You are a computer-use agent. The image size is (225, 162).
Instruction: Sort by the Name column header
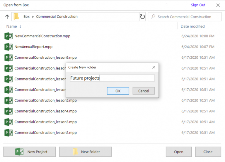coord(12,26)
